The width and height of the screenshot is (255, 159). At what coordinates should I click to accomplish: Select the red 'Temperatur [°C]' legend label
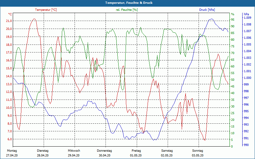pyautogui.click(x=46, y=10)
